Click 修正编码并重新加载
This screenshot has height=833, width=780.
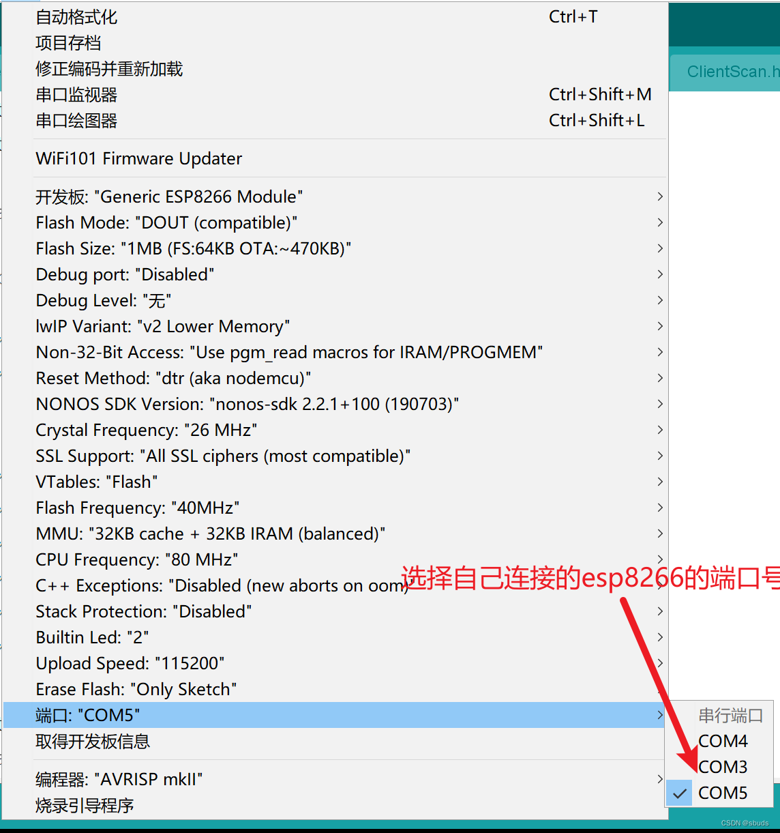pos(108,68)
